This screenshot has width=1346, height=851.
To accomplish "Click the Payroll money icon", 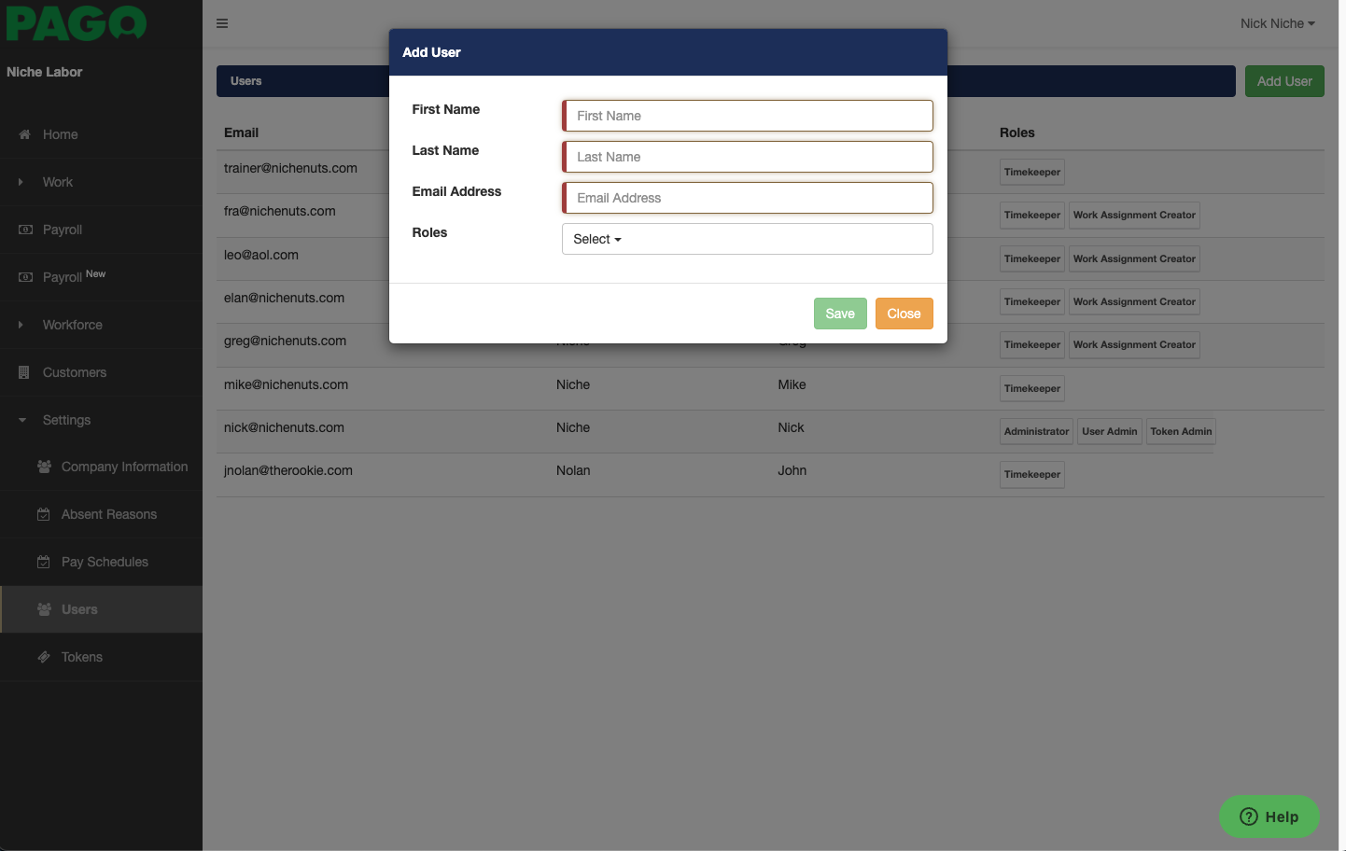I will (x=25, y=230).
